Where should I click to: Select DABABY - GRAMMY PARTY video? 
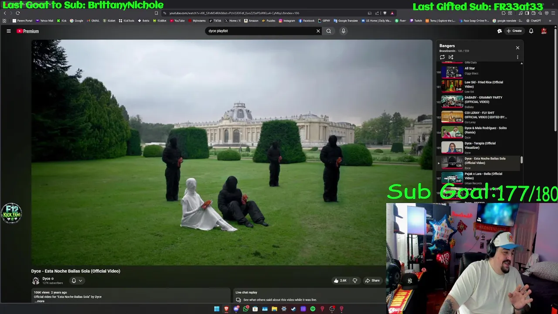(477, 102)
